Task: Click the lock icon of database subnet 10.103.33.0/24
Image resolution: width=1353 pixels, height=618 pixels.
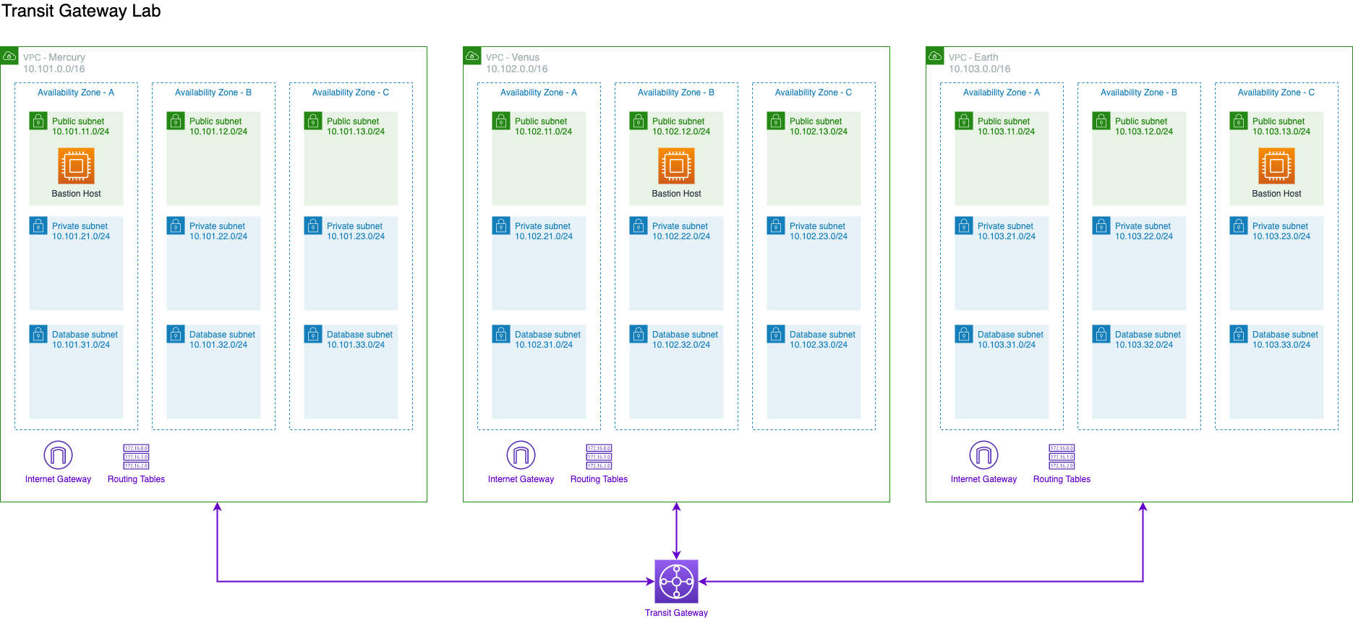Action: pos(1239,334)
